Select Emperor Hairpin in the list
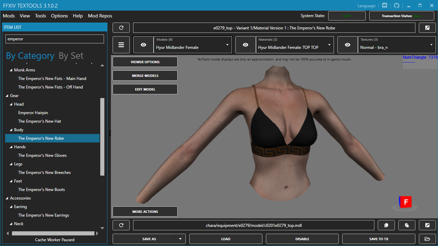 point(33,113)
